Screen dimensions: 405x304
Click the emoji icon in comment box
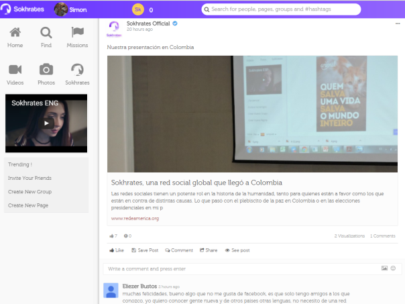394,268
